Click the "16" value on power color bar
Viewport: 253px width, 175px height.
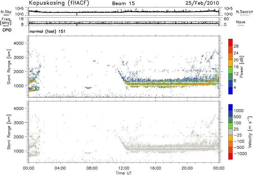(x=236, y=67)
